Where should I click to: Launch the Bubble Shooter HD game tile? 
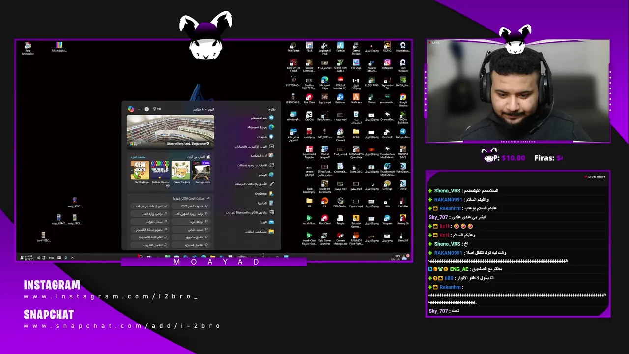click(x=160, y=173)
